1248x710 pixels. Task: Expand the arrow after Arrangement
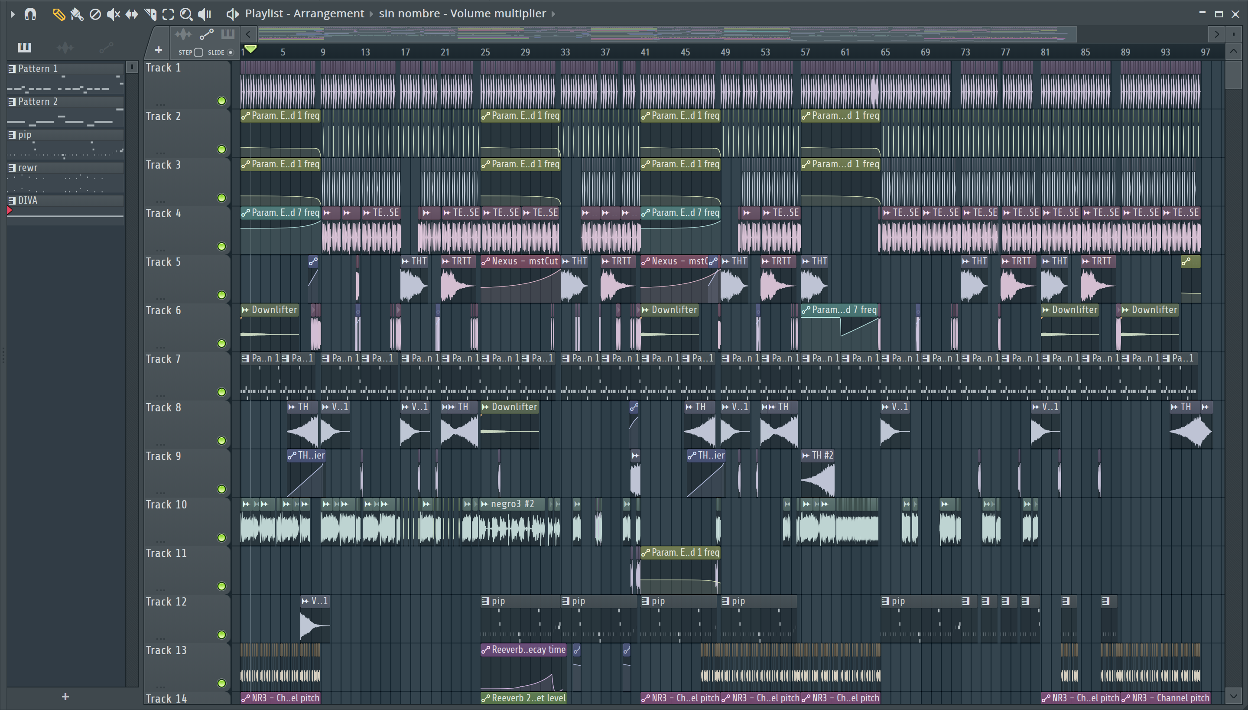click(x=371, y=14)
